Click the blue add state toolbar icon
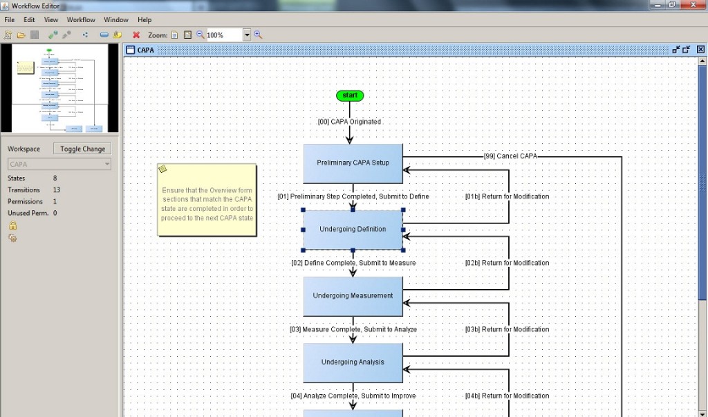 pyautogui.click(x=104, y=35)
